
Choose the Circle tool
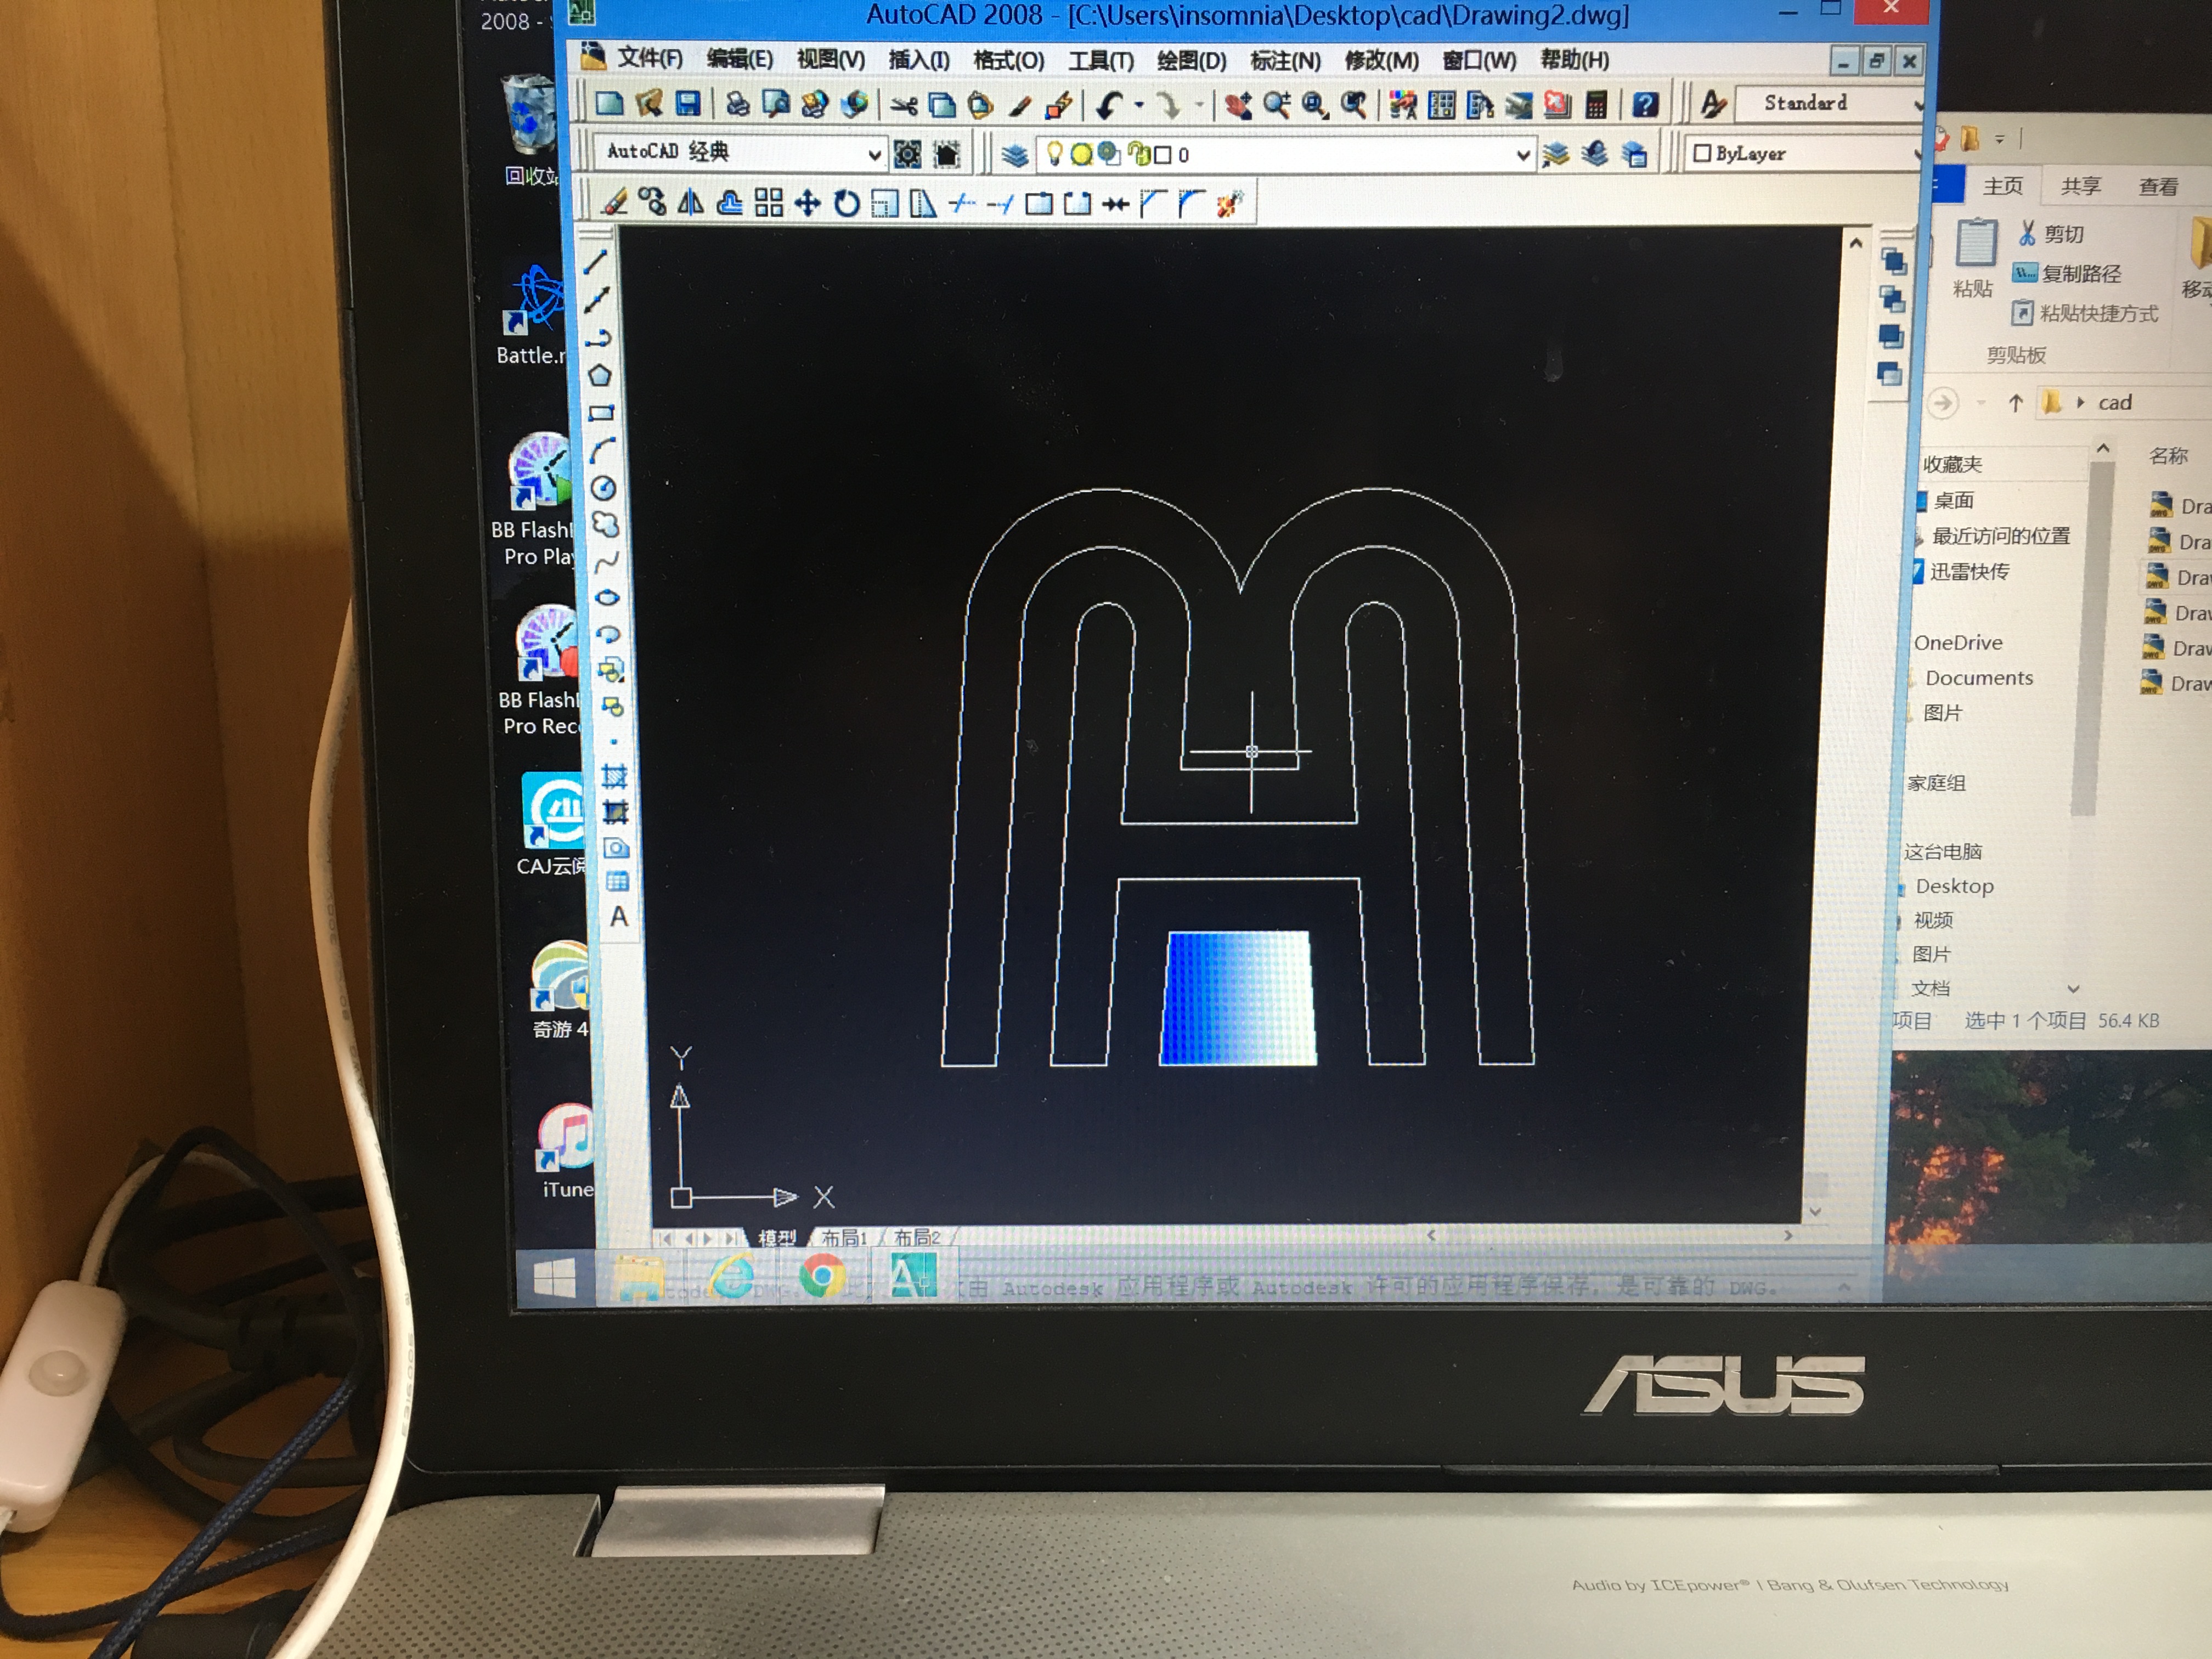click(x=603, y=488)
